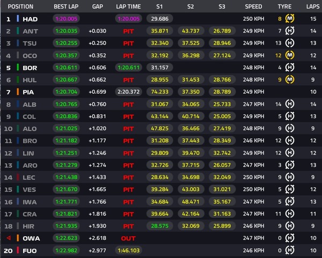Click the medium tyre icon for HAD
Image resolution: width=322 pixels, height=258 pixels.
point(290,19)
